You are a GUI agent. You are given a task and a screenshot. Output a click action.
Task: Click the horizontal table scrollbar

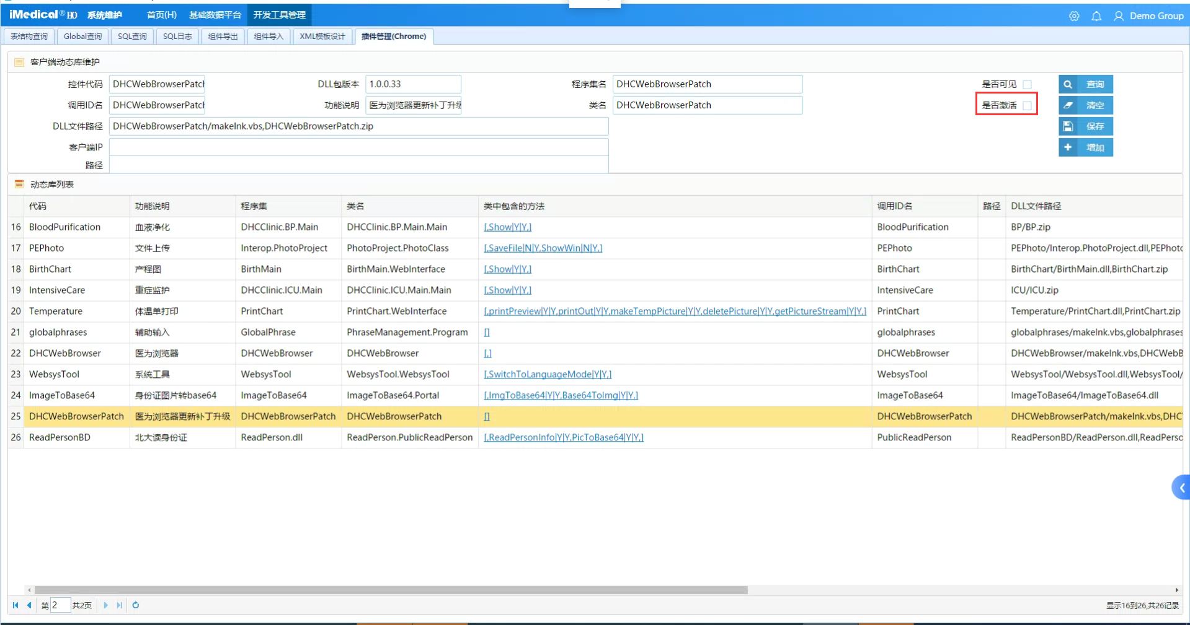391,590
